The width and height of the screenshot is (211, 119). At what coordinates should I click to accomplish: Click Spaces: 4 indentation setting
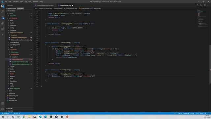coord(186,113)
